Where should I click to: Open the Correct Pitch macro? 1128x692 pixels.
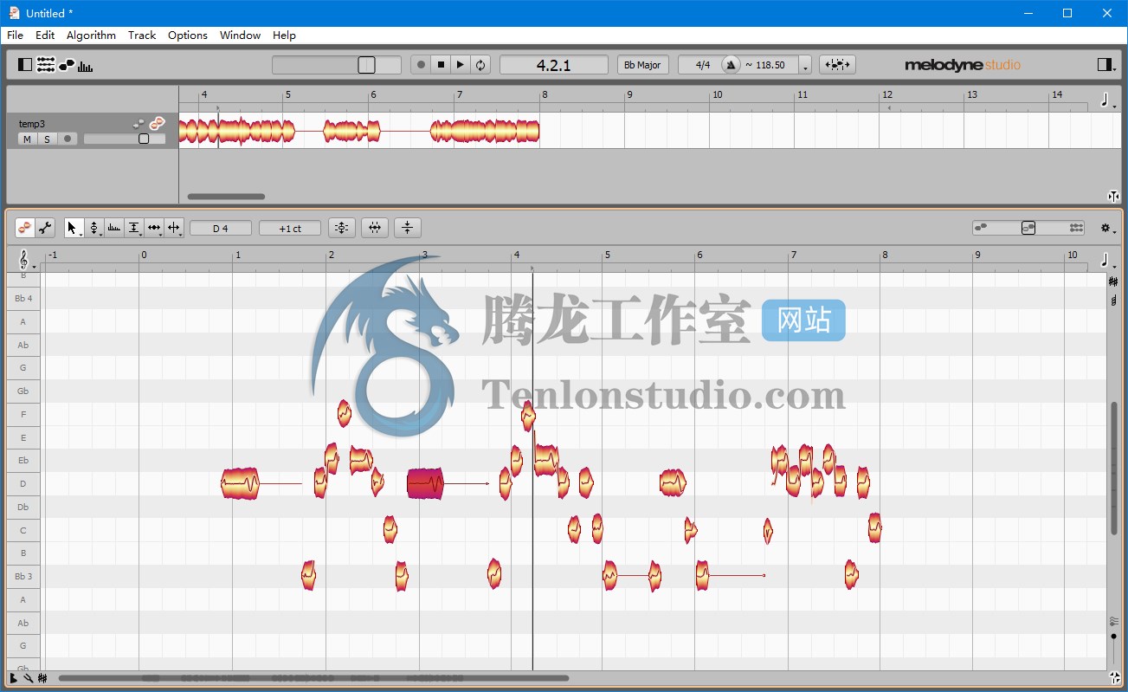[342, 228]
